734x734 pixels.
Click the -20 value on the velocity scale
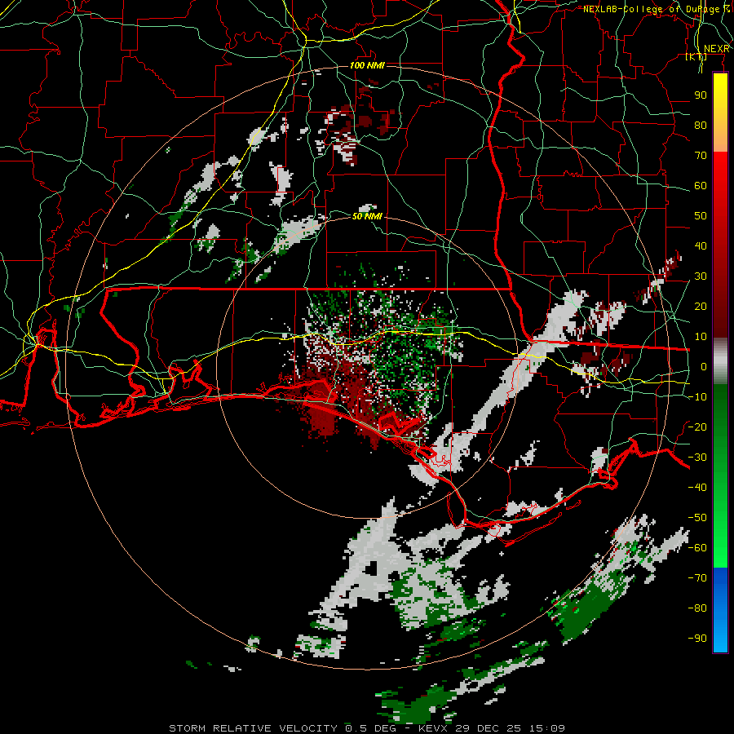click(x=697, y=427)
